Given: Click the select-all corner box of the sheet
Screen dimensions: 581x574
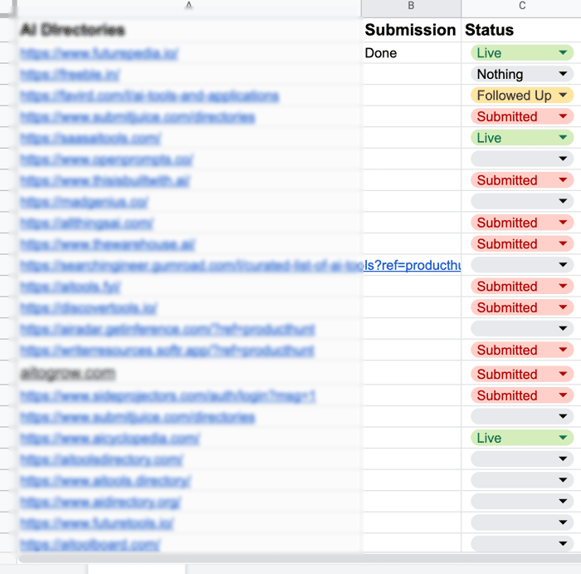Looking at the screenshot, I should 8,8.
